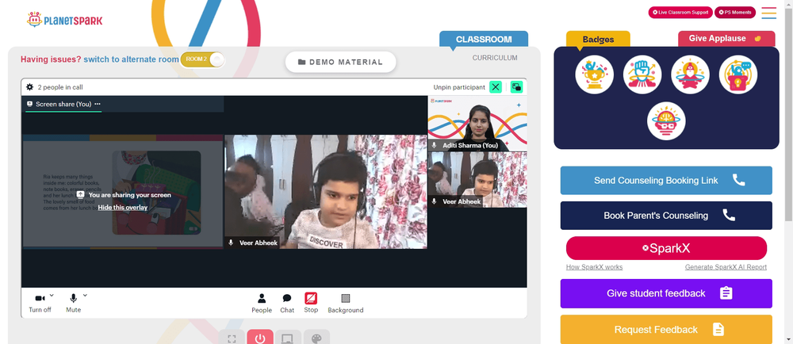Click the scrollbar up arrow
Viewport: 793px width, 344px height.
pyautogui.click(x=788, y=4)
